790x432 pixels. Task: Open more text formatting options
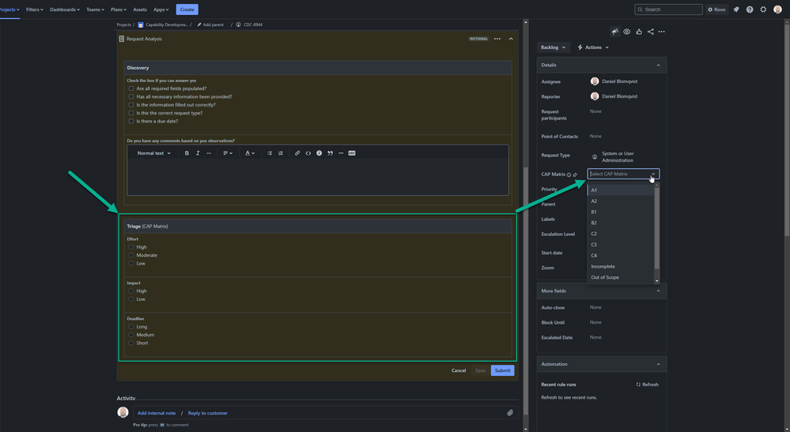pyautogui.click(x=209, y=153)
